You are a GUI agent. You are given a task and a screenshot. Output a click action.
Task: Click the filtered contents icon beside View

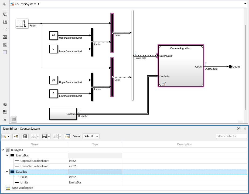pyautogui.click(x=67, y=136)
